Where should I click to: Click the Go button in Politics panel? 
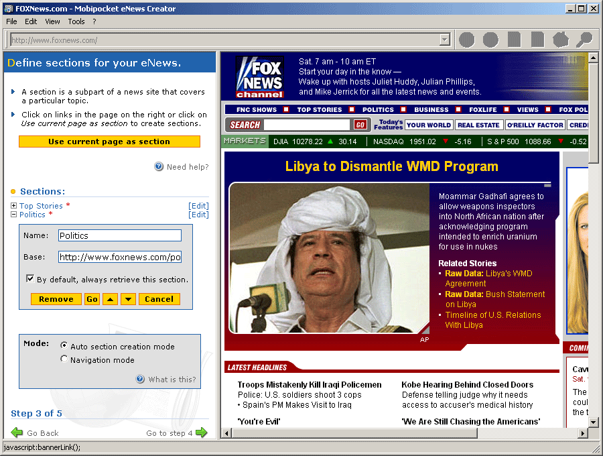click(x=92, y=299)
